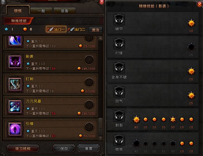Click the 重置 button
The image size is (203, 156).
89,148
